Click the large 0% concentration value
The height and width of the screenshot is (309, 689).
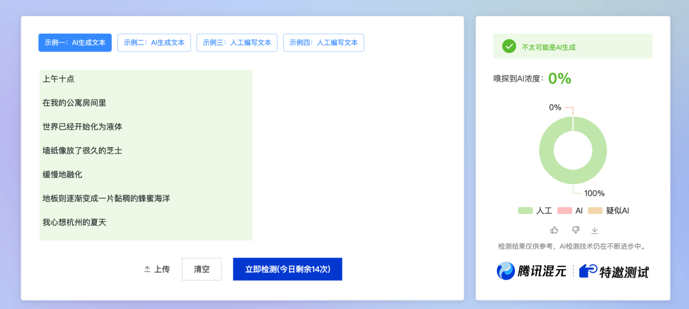(559, 78)
